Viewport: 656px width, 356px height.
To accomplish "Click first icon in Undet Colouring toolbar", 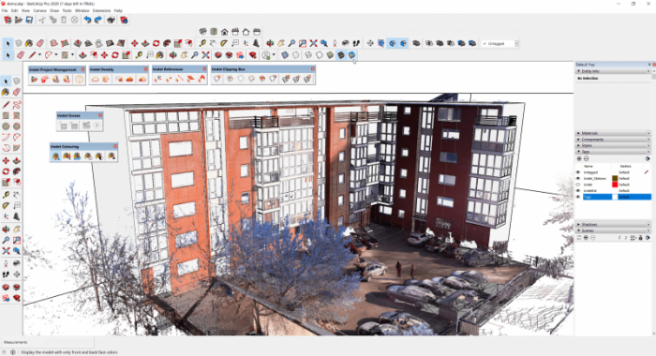I will (55, 156).
